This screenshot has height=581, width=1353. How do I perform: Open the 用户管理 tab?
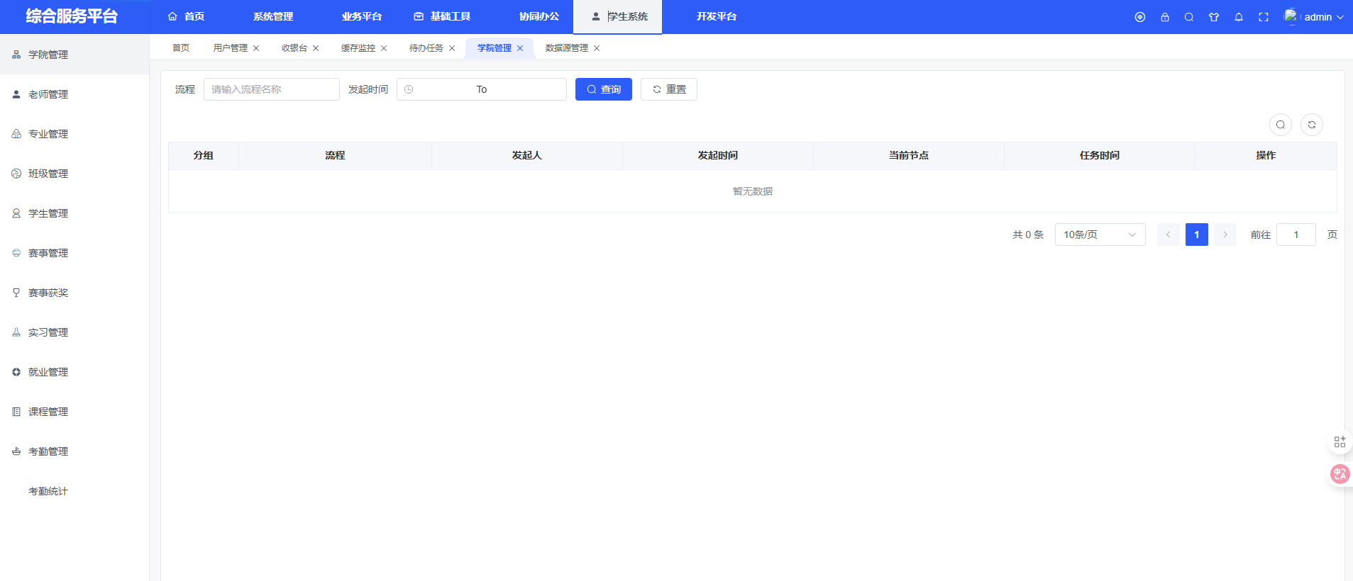coord(231,48)
